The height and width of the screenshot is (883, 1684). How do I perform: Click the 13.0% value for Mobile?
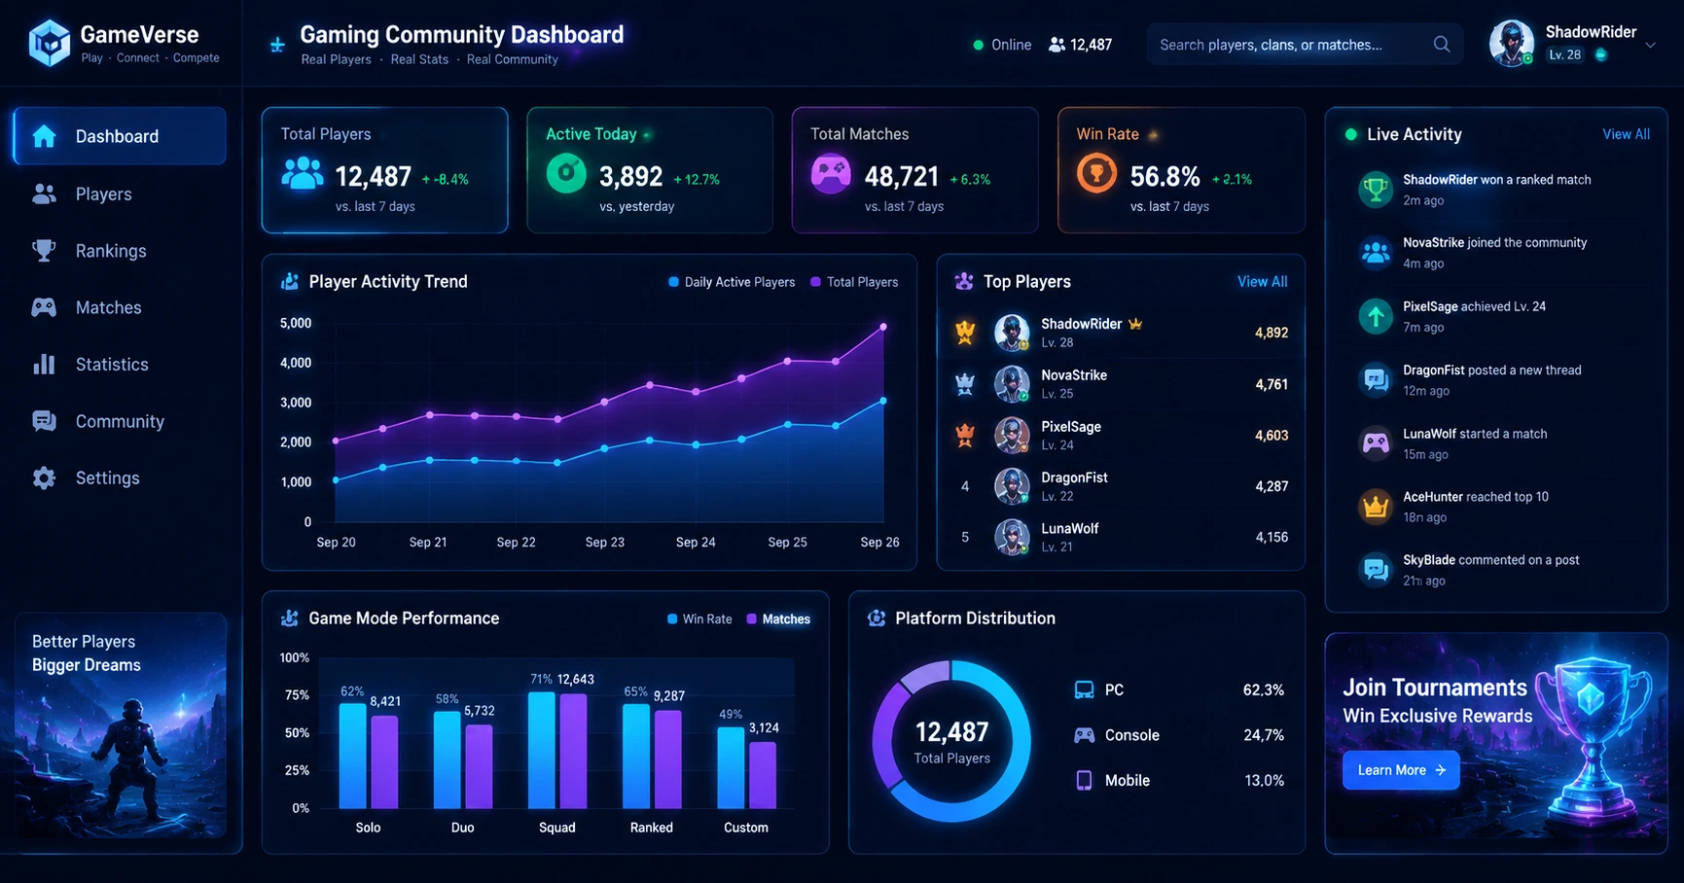1265,780
